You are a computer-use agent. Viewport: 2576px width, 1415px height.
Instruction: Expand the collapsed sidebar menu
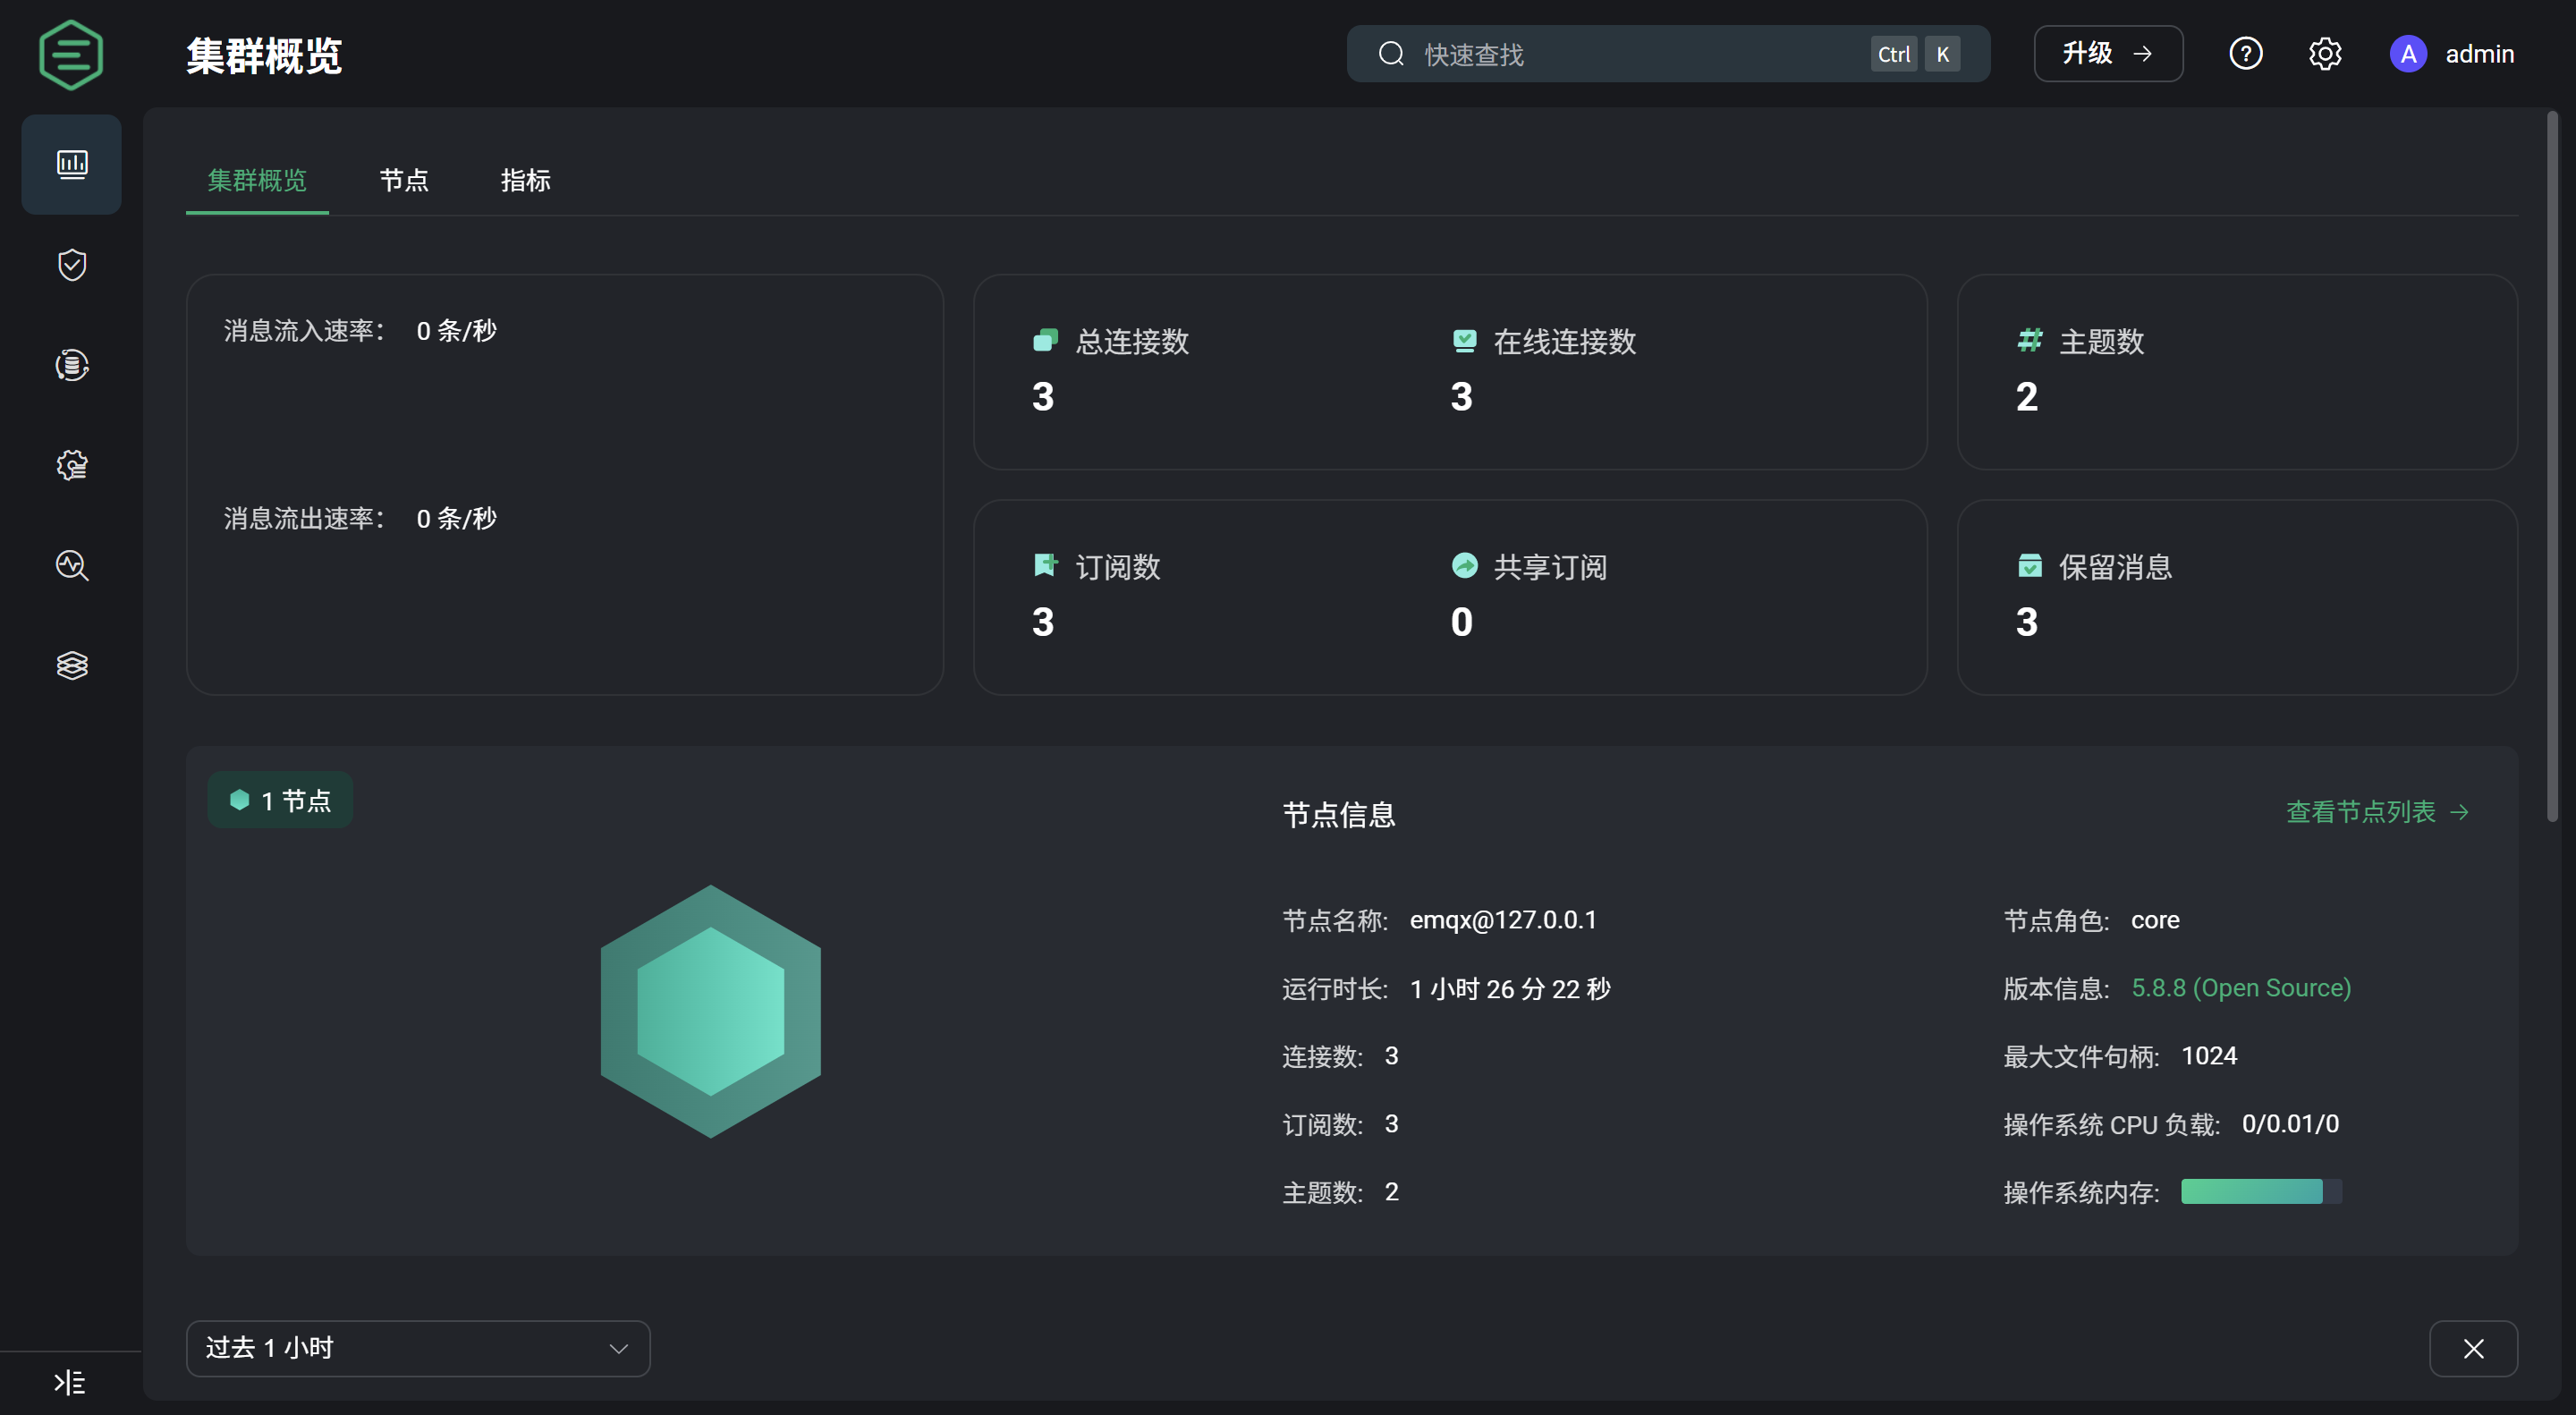69,1382
